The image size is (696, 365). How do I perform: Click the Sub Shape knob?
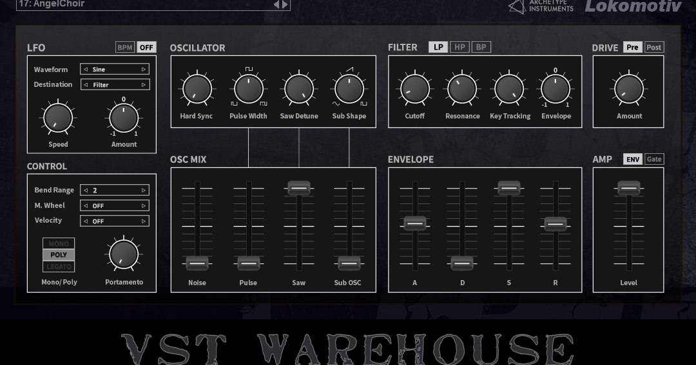pyautogui.click(x=349, y=89)
